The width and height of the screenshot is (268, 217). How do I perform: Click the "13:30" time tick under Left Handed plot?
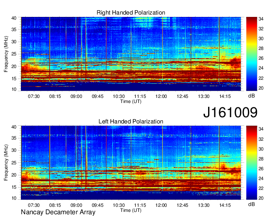(204, 205)
